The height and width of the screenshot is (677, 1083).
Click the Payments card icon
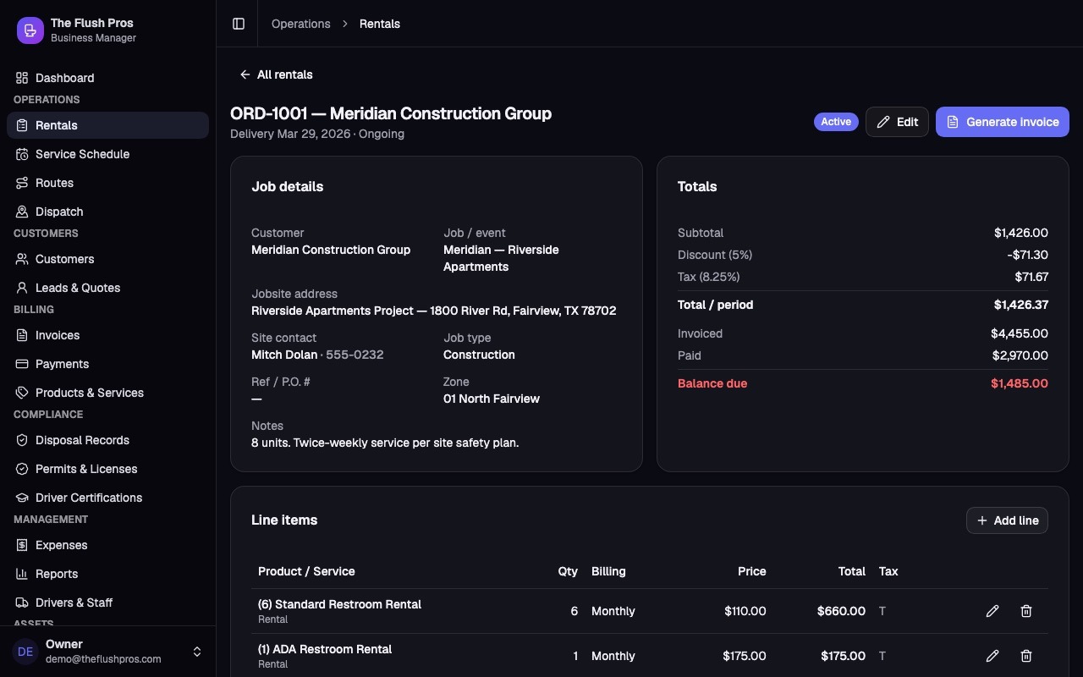tap(22, 364)
